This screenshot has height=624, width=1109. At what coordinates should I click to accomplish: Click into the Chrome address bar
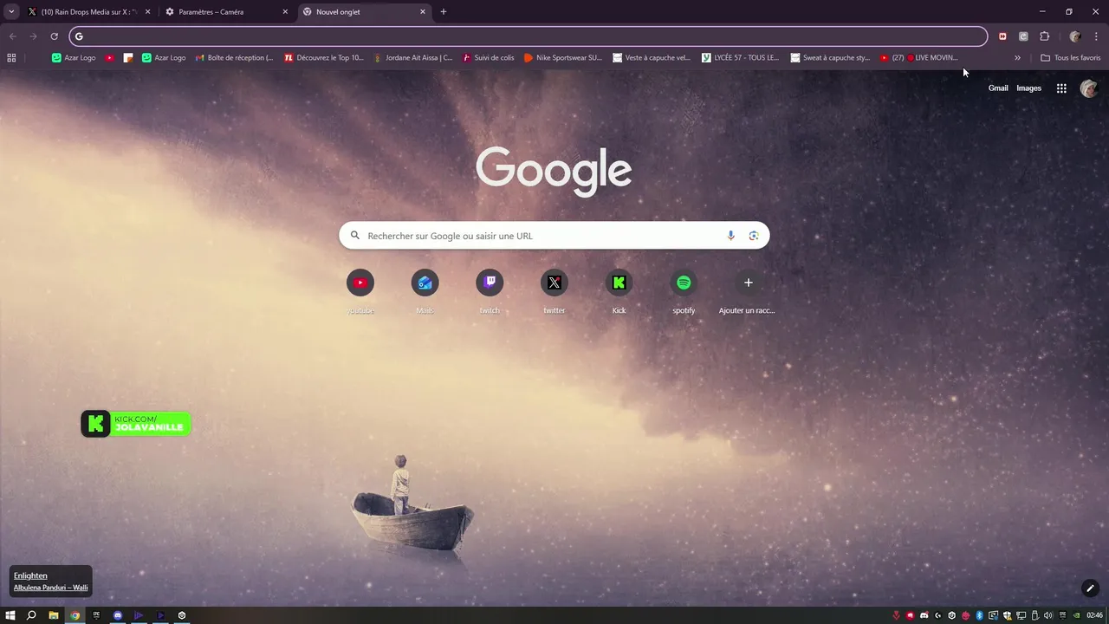pos(529,36)
